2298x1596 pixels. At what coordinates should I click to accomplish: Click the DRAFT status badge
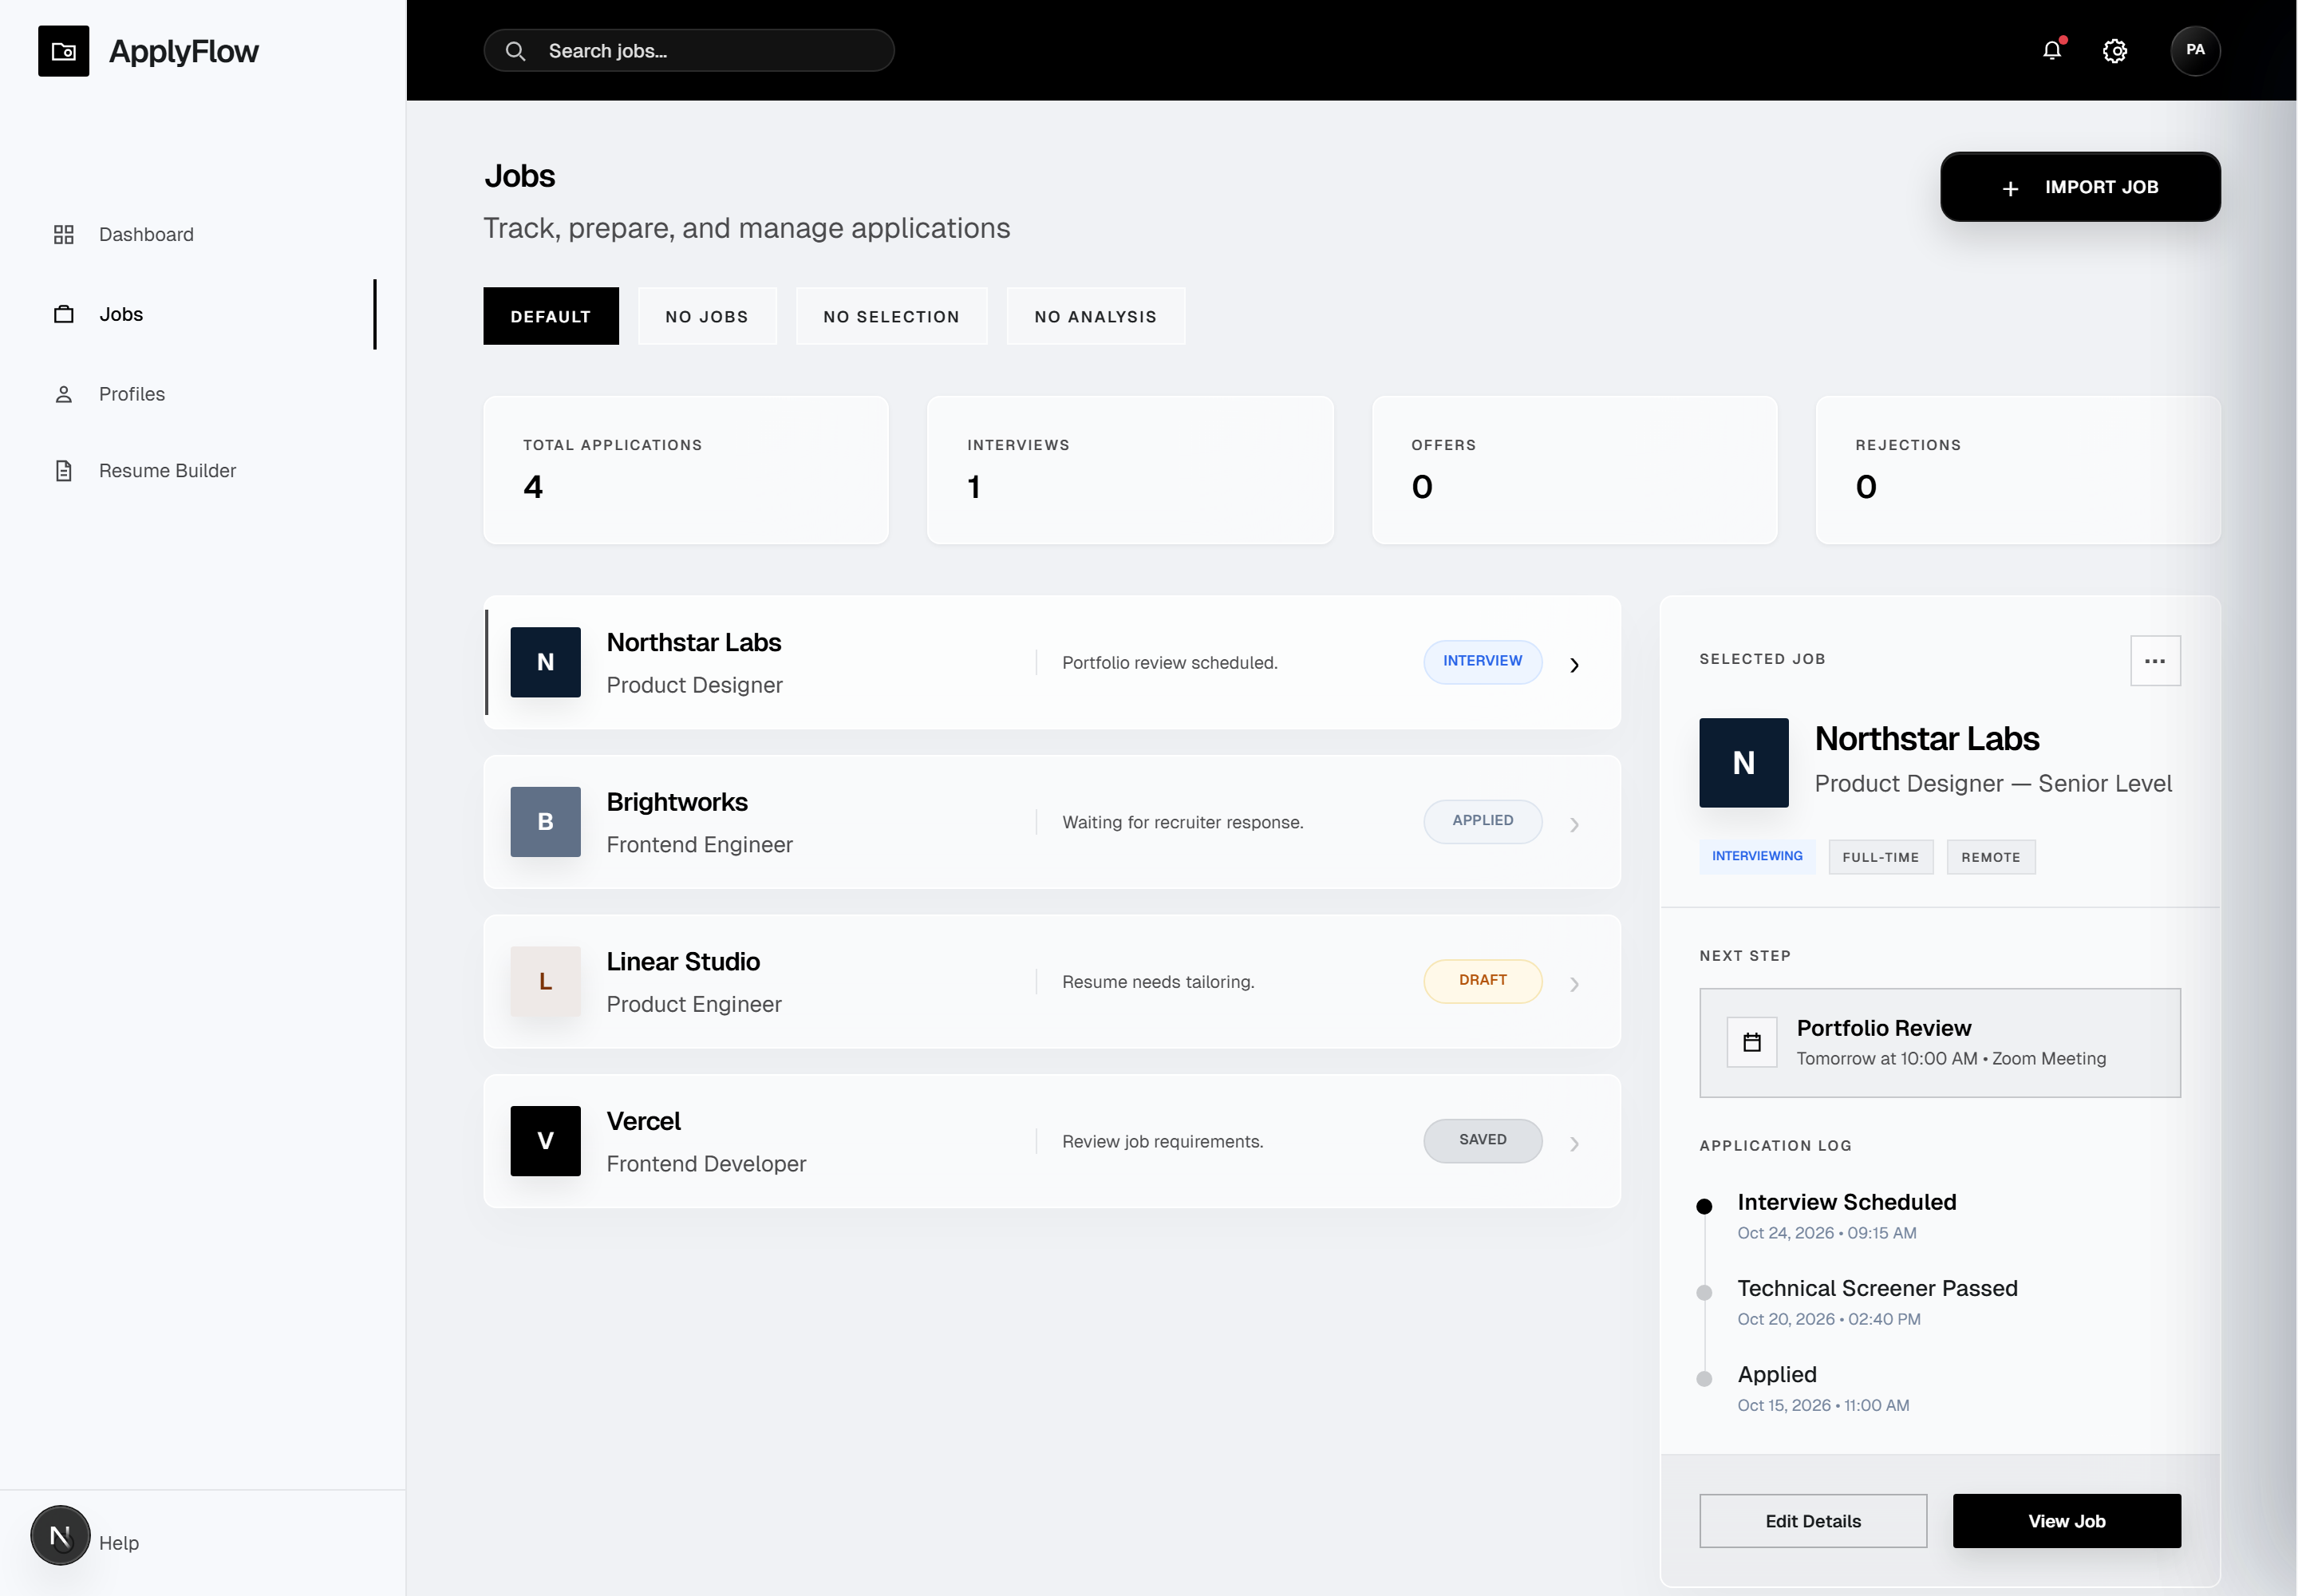pos(1482,981)
